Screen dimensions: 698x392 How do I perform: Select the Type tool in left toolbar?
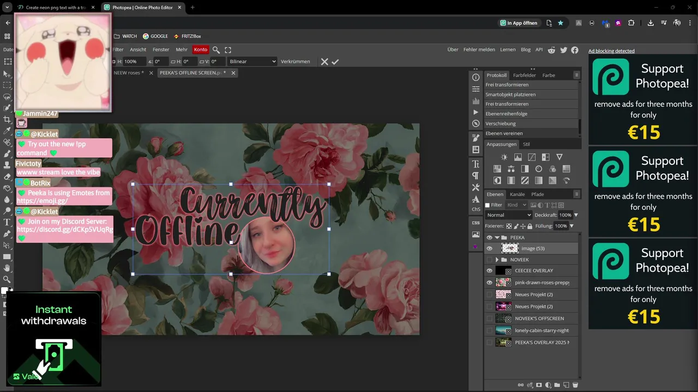point(7,222)
